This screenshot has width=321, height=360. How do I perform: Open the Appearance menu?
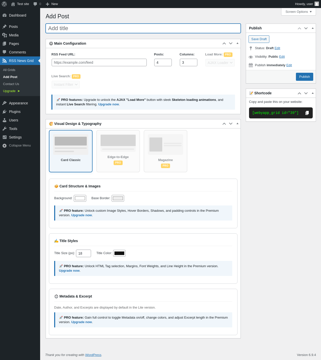pos(20,103)
